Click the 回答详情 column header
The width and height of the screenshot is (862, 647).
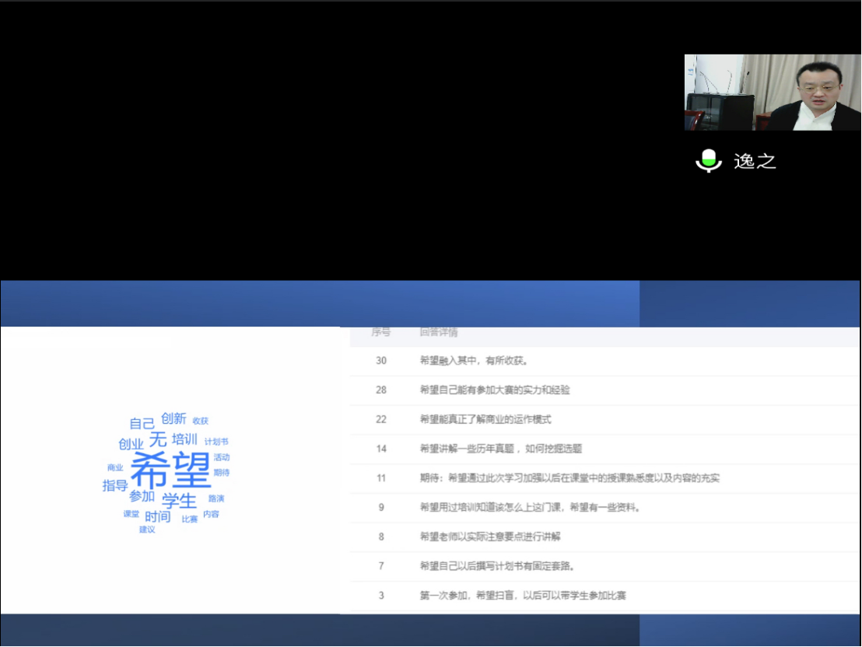click(x=439, y=333)
